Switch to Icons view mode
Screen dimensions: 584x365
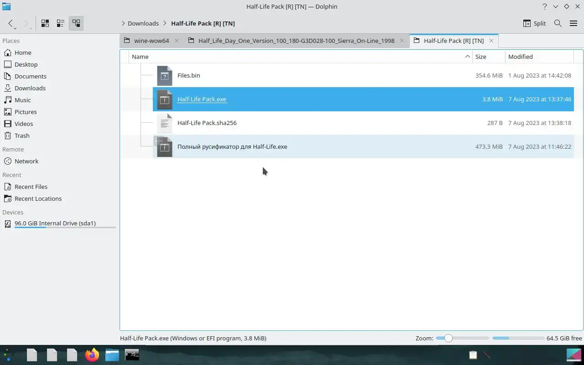click(x=45, y=23)
